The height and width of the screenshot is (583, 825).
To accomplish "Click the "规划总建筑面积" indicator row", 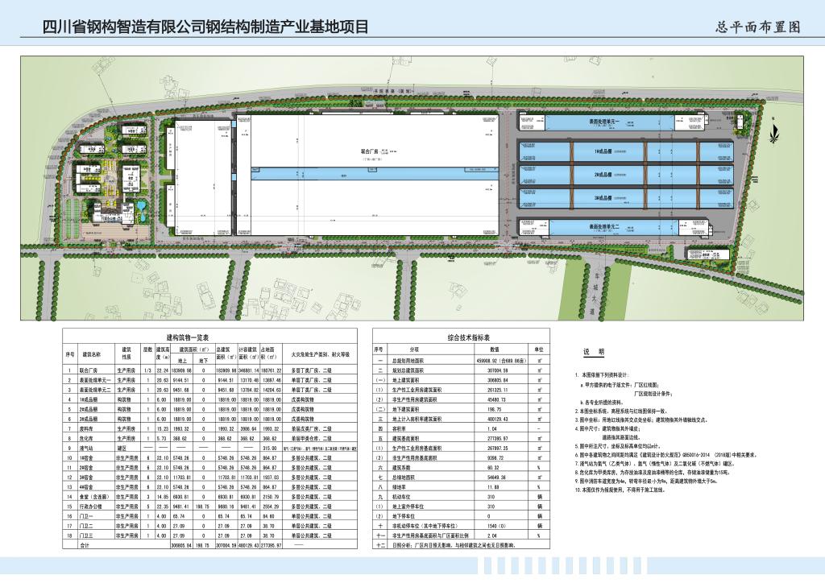I will click(461, 370).
